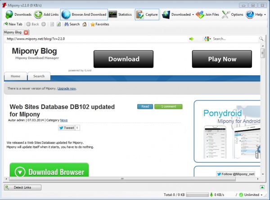Viewport: 270px width, 200px height.
Task: Follow the Upgrade now link
Action: coord(67,88)
